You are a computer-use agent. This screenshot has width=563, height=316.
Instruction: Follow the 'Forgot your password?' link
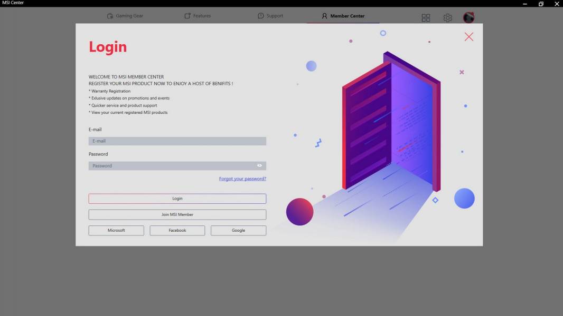[x=242, y=179]
